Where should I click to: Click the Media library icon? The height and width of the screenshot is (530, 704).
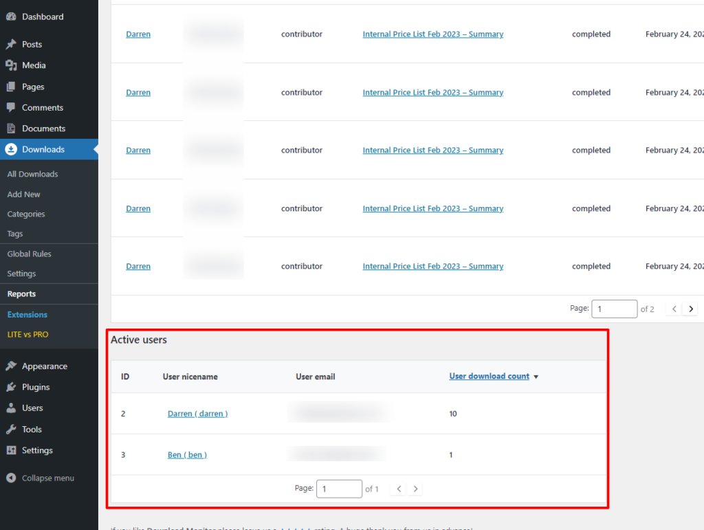(x=11, y=65)
